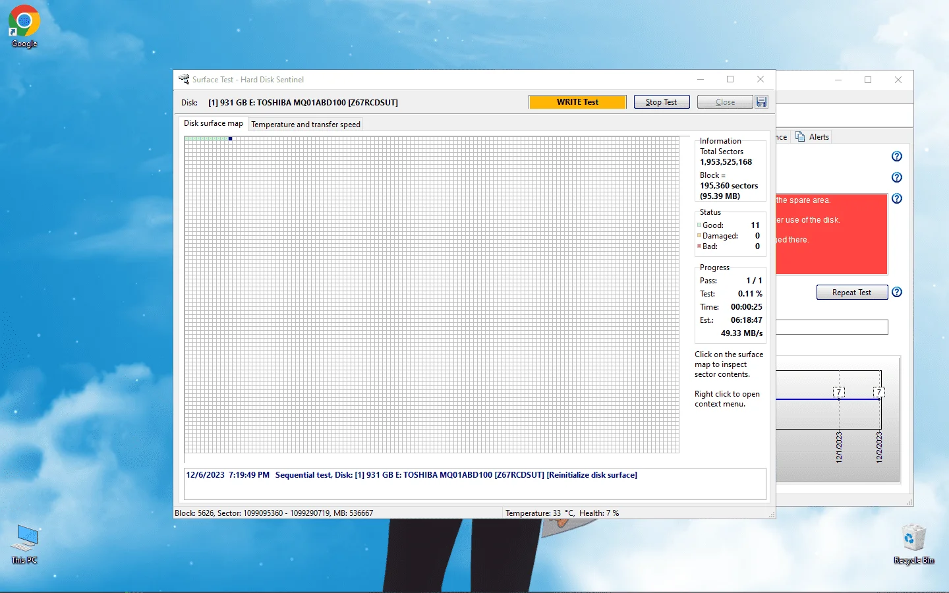The image size is (949, 593).
Task: Click the uppermost help icon in background window
Action: (897, 156)
